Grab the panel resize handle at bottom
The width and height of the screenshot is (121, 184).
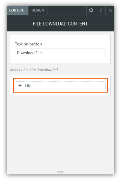(60, 172)
